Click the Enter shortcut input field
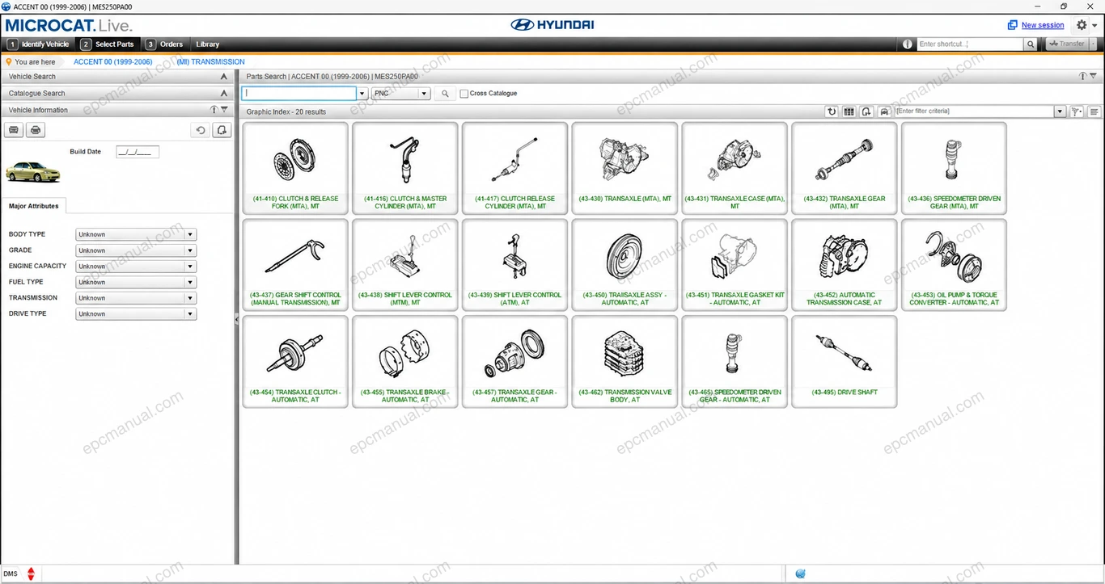1105x584 pixels. (970, 44)
